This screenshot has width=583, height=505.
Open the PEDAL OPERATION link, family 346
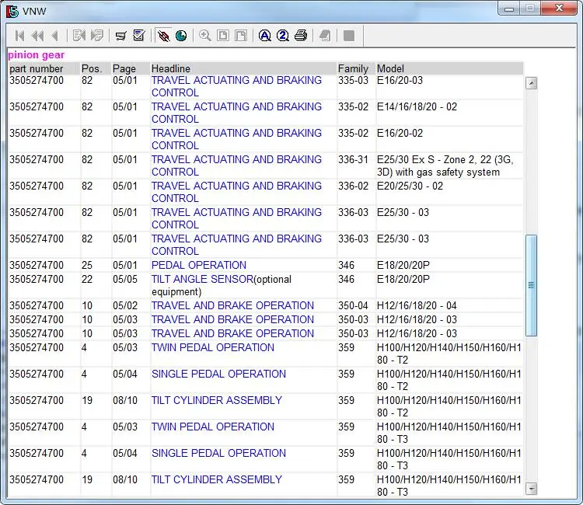click(x=198, y=265)
